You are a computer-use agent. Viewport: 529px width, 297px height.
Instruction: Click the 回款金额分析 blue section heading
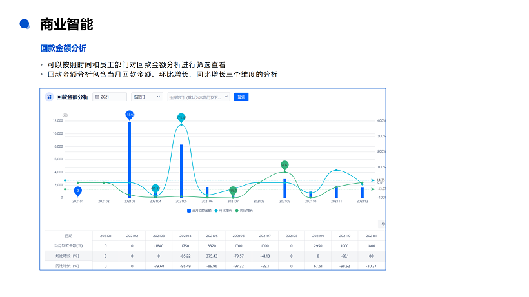click(x=63, y=48)
